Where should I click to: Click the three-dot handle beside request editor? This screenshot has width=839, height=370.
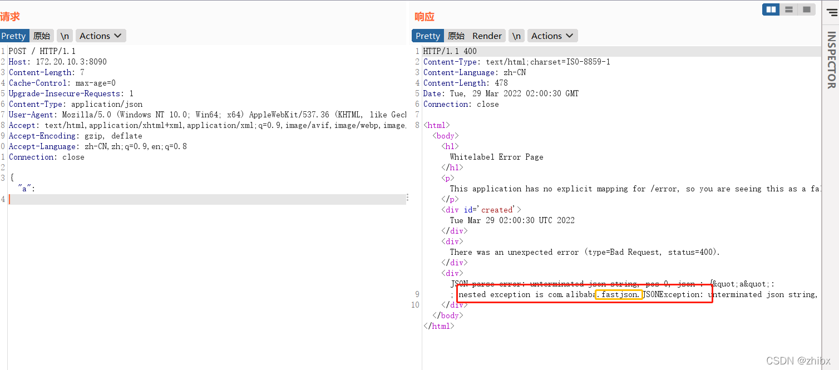pyautogui.click(x=407, y=198)
